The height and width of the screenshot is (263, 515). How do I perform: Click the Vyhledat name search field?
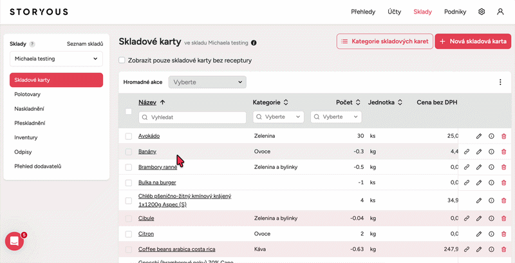pyautogui.click(x=192, y=117)
